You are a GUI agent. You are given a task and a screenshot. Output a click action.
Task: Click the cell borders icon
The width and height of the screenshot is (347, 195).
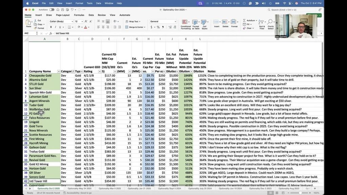(69, 27)
